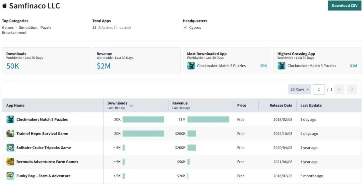Screen dimensions: 362x184
Task: Go to the previous page arrow
Action: (340, 89)
